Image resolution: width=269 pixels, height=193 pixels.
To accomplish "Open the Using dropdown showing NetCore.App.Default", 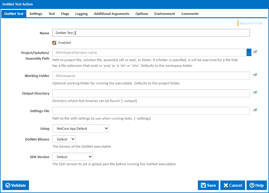I will pos(80,128).
